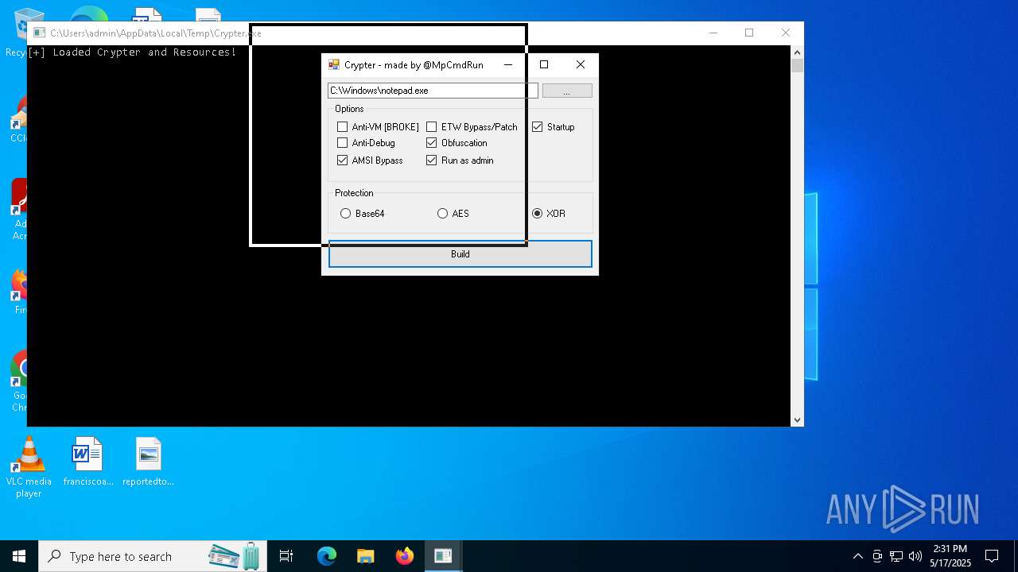Open File Explorer from taskbar
Screen dimensions: 1018x572
click(x=365, y=556)
